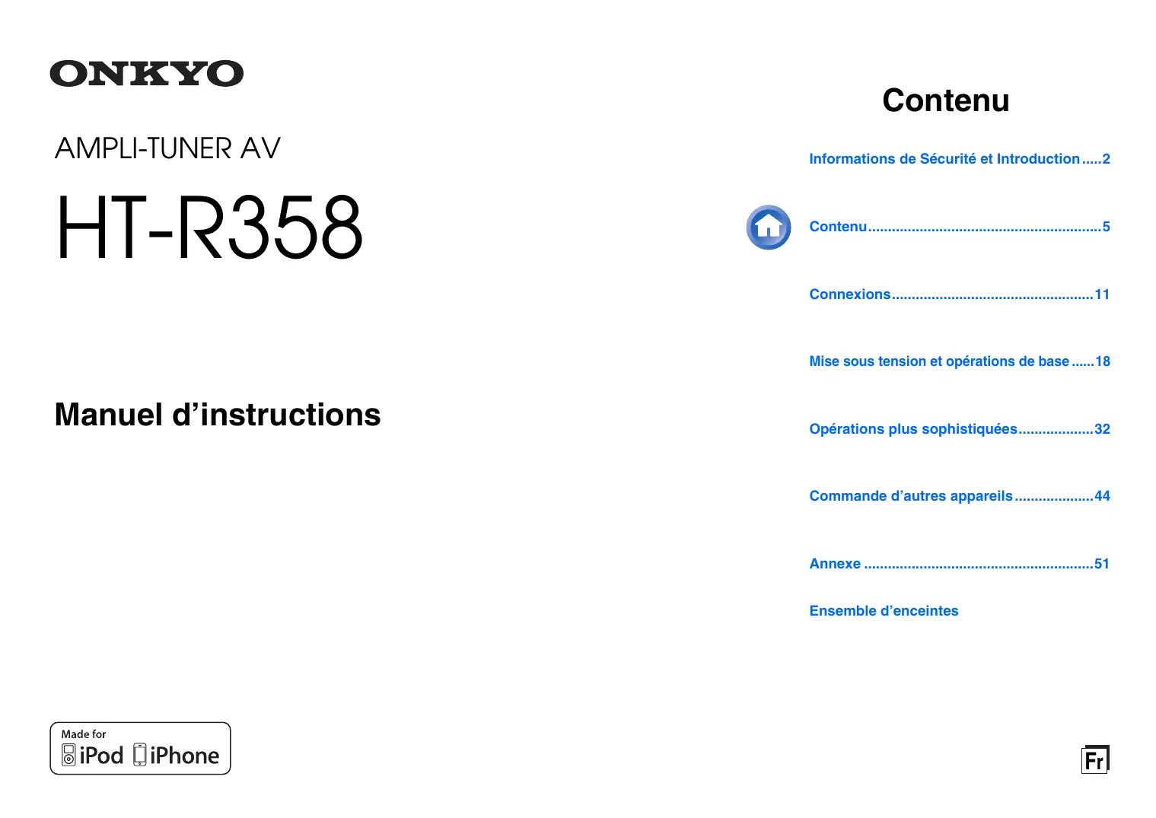Open the Ensemble d'enceintes link
This screenshot has height=818, width=1156.
[x=884, y=611]
